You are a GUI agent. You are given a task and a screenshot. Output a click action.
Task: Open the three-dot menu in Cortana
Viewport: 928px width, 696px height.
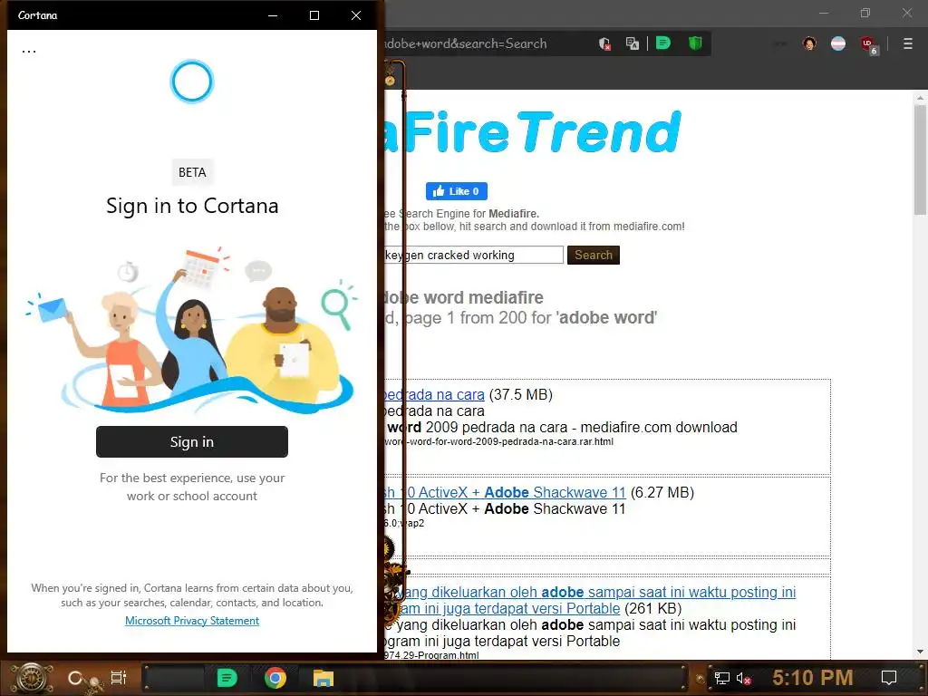pyautogui.click(x=29, y=52)
